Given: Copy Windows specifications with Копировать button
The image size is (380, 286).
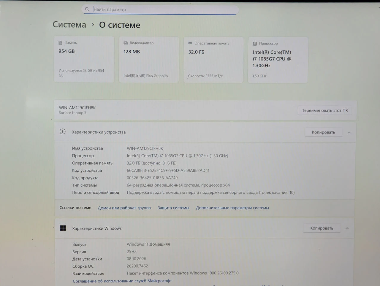Looking at the screenshot, I should [x=322, y=228].
